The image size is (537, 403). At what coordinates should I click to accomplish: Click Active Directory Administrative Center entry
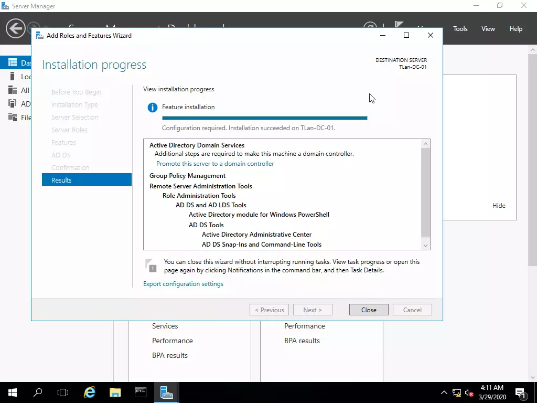coord(256,235)
